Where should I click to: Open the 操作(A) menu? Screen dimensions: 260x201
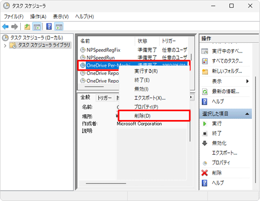pyautogui.click(x=38, y=17)
